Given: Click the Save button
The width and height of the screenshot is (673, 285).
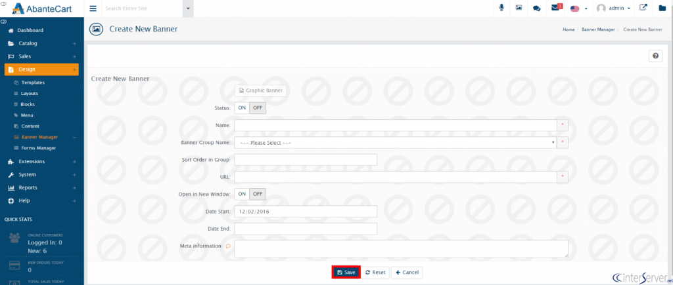Looking at the screenshot, I should click(346, 272).
